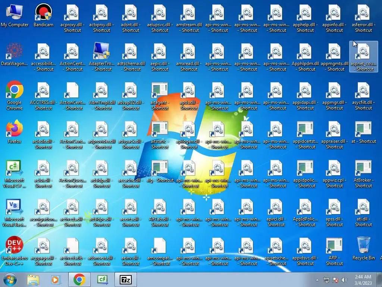
Task: Open Windows Media Player taskbar icon
Action: click(55, 280)
